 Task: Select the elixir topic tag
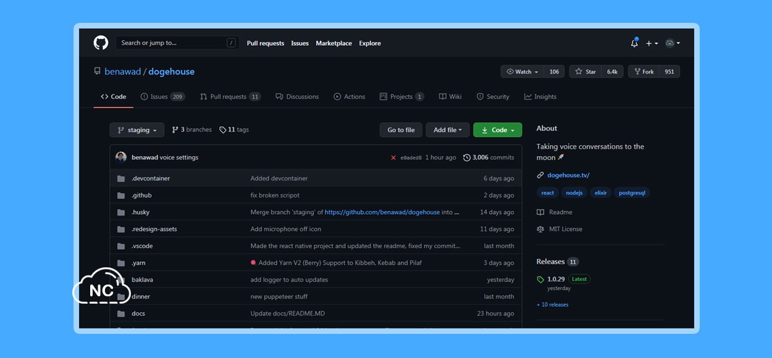[x=601, y=193]
